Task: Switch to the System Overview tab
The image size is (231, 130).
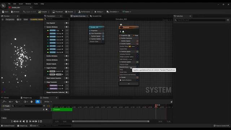Action: [79, 16]
